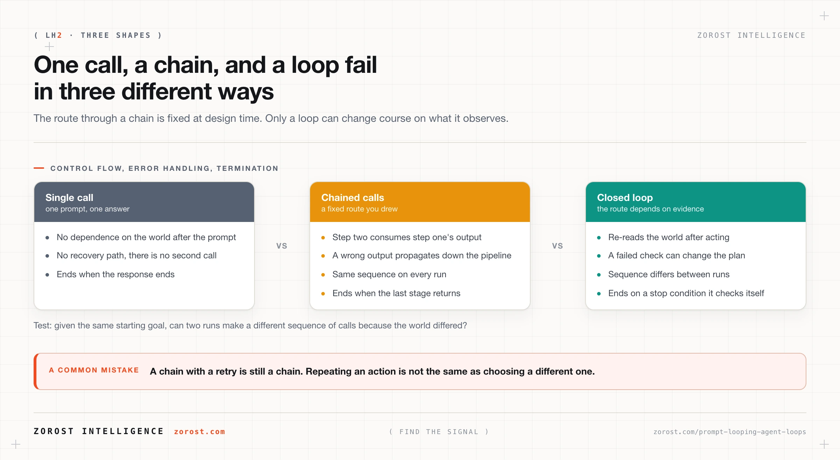Viewport: 840px width, 460px height.
Task: Click the 'A COMMON MISTAKE' label
Action: point(94,370)
